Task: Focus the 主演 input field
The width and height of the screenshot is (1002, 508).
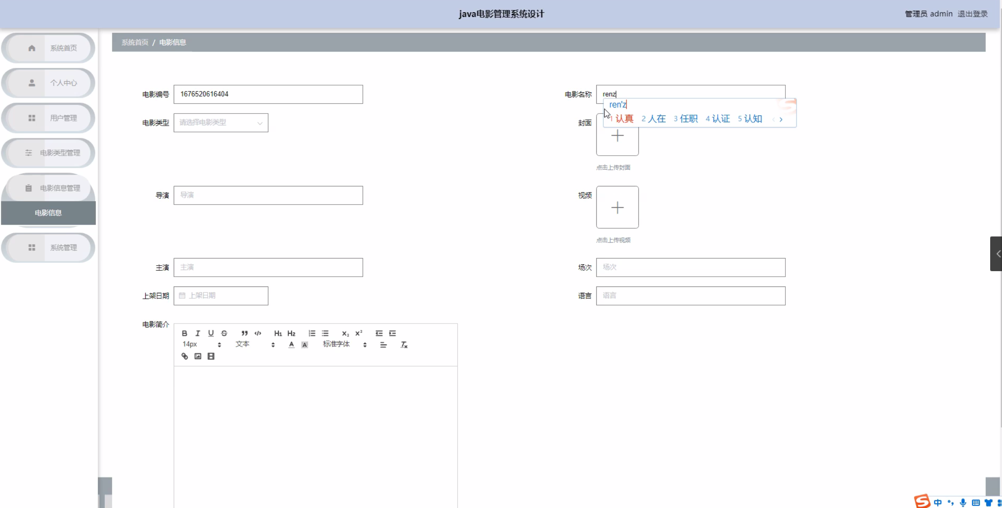Action: click(x=268, y=267)
